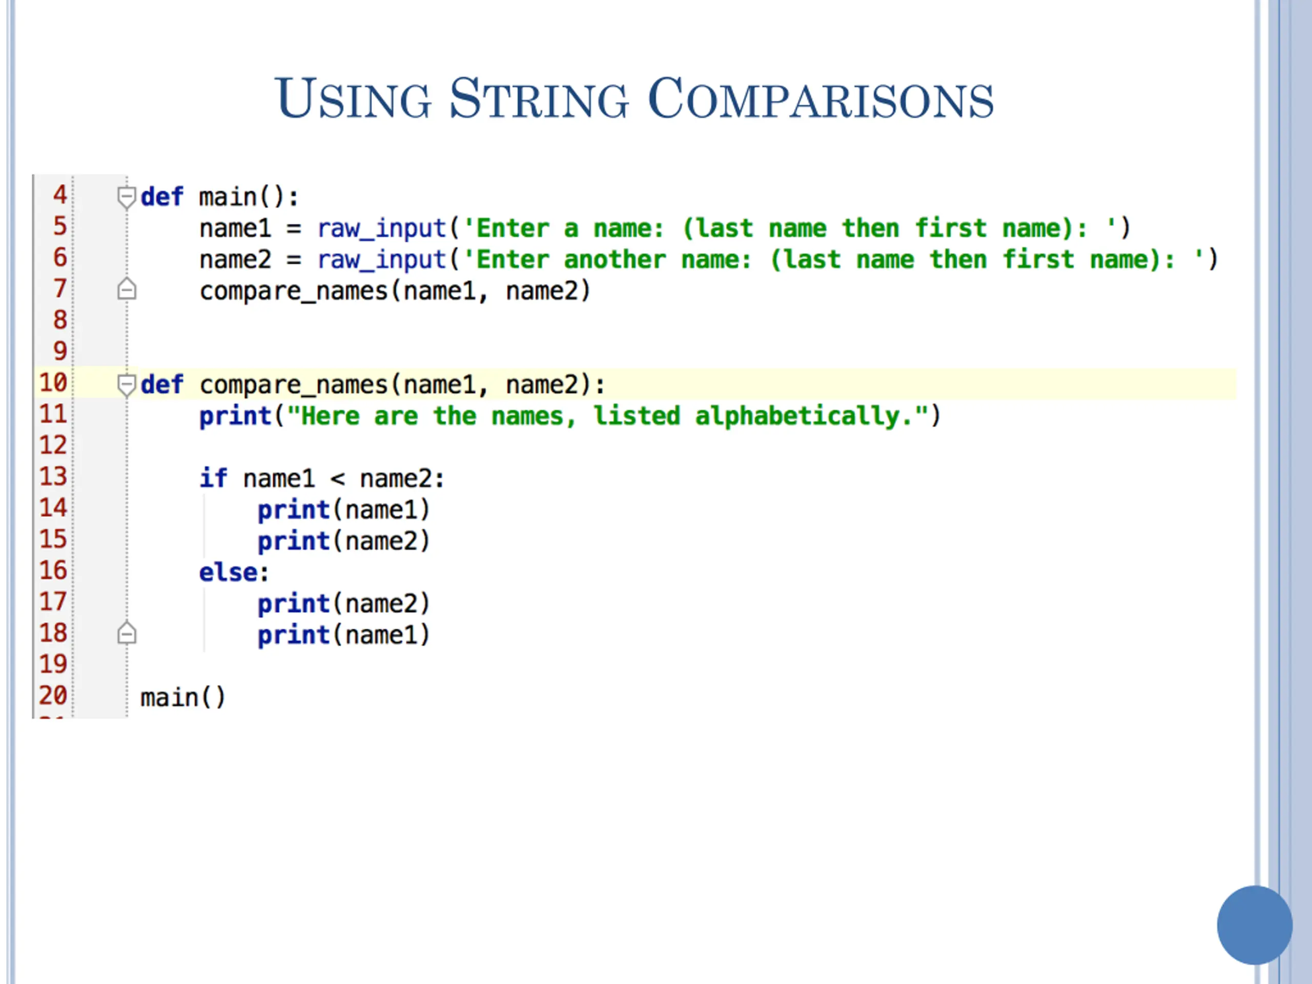Click the if name1 < name2 condition
Screen dimensions: 1312x984
tap(321, 478)
